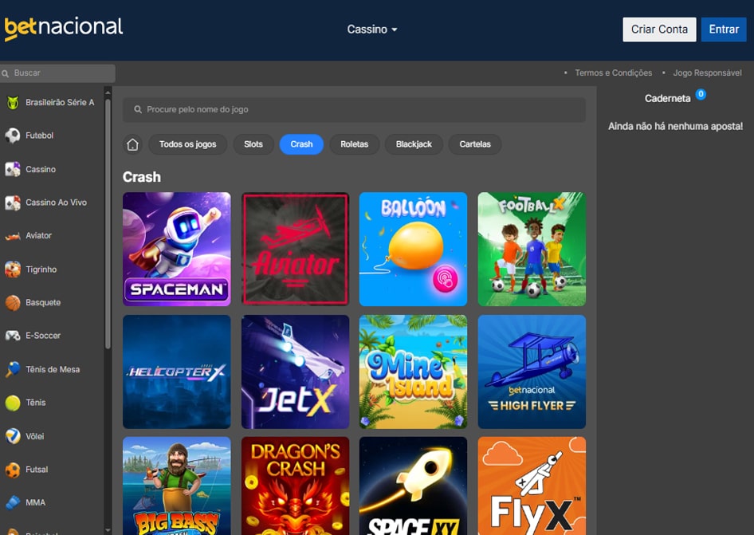Click the betnacional logo

(64, 28)
